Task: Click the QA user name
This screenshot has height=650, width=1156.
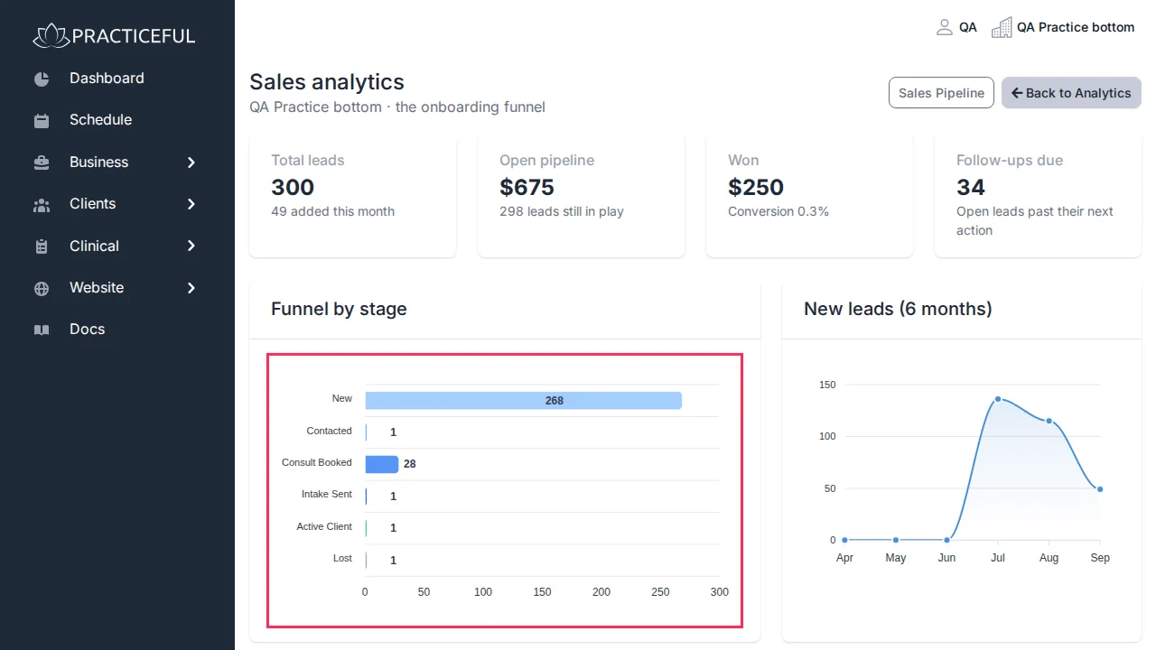Action: (968, 27)
